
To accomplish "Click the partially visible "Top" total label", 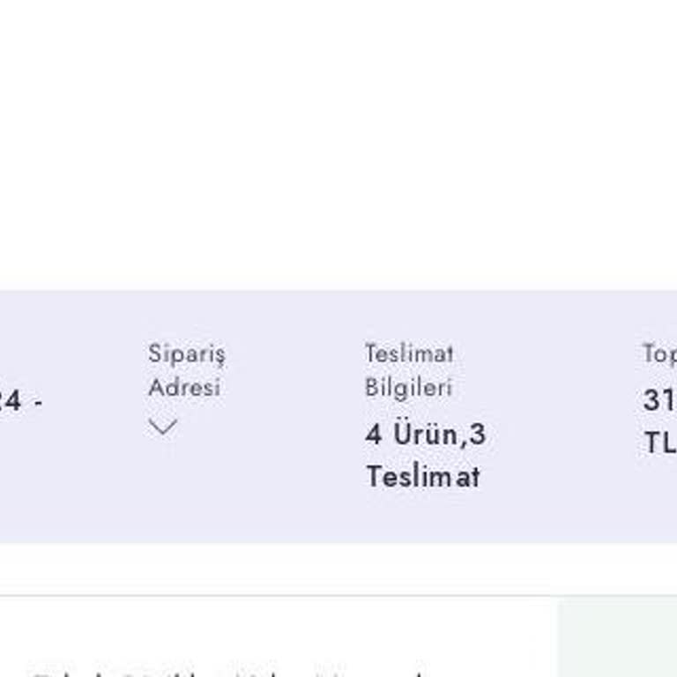I will [659, 353].
